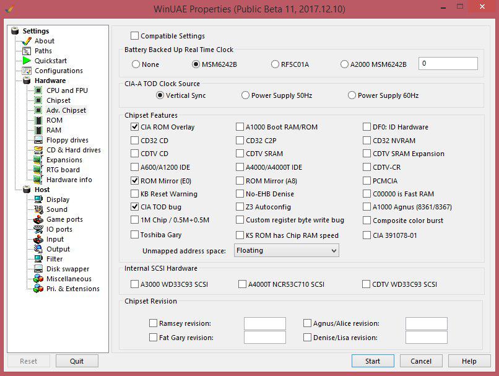
Task: Click the RAM chip icon
Action: [x=38, y=130]
